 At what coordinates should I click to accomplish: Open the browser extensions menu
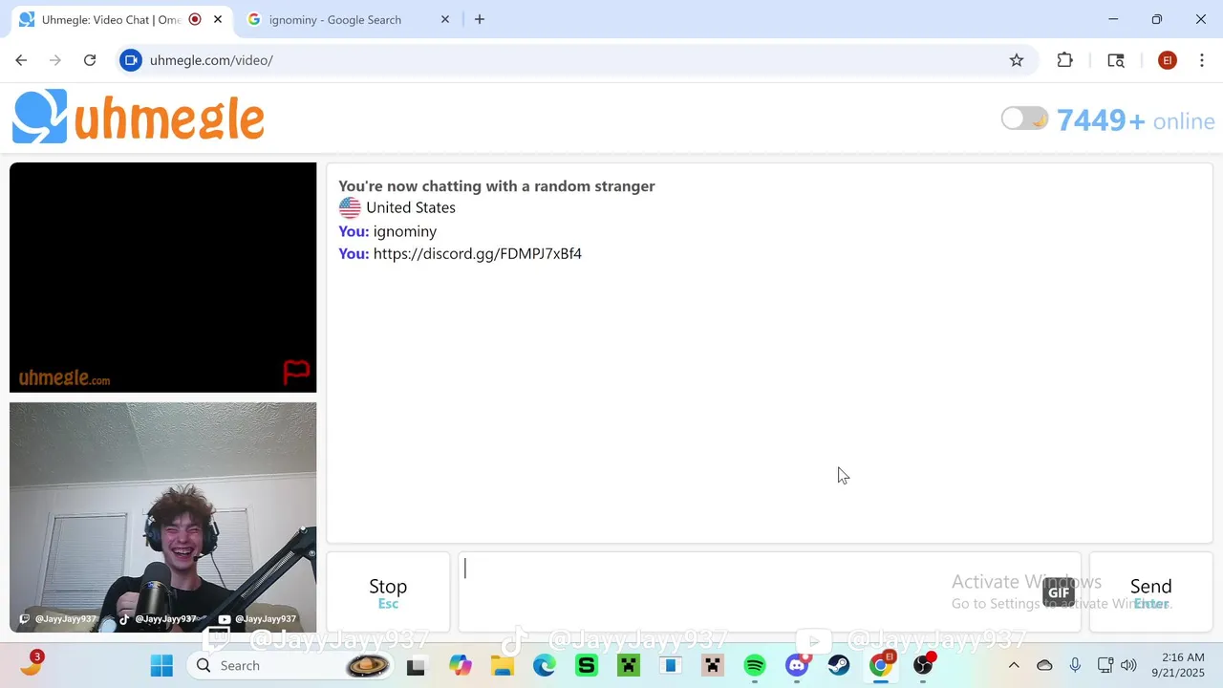pyautogui.click(x=1065, y=60)
